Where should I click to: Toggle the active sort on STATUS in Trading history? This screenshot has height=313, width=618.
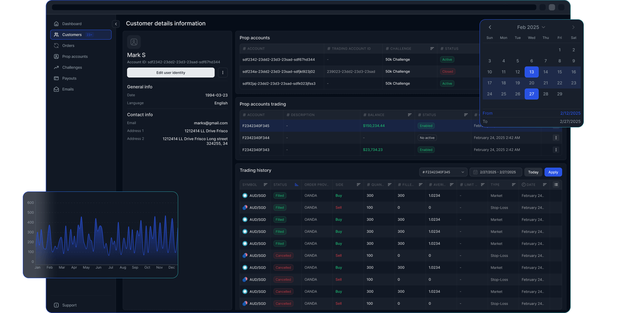point(296,185)
